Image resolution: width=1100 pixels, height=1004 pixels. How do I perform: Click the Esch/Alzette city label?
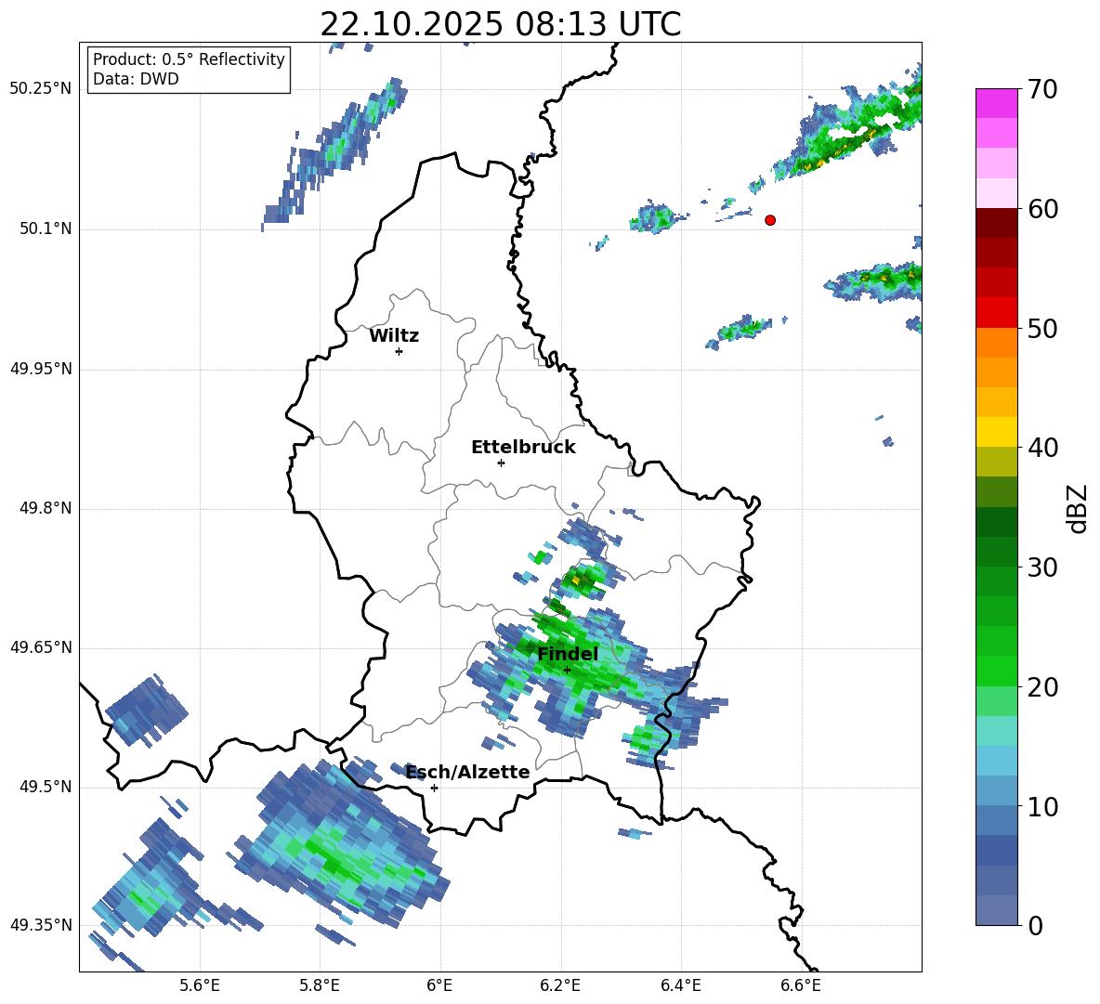coord(468,772)
